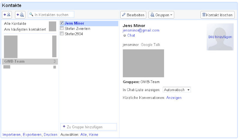The width and height of the screenshot is (240, 139).
Task: Tick the Stefan2904 checkbox
Action: pyautogui.click(x=62, y=34)
